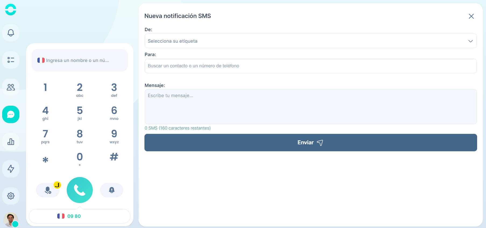Screen dimensions: 486x228
Task: Tap keypad digit 0 plus
Action: pos(80,159)
